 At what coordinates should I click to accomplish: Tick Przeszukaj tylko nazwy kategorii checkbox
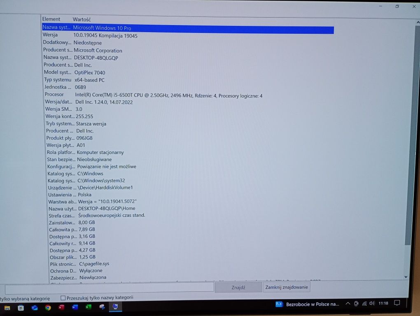(63, 298)
